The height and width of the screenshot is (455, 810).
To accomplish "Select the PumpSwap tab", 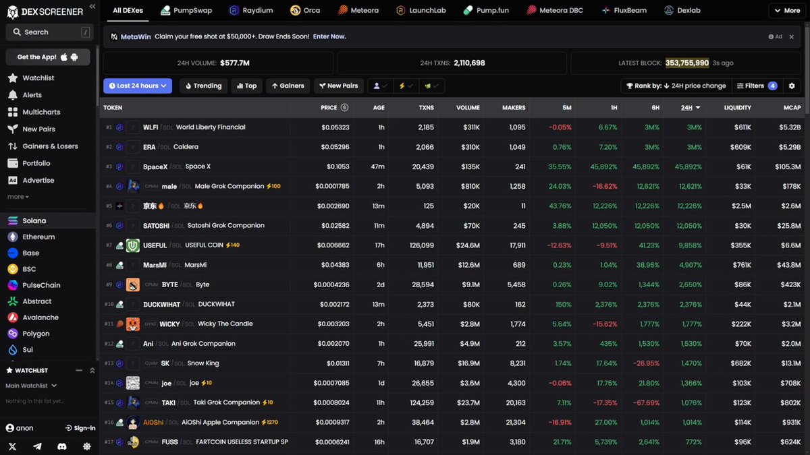I will (x=186, y=11).
